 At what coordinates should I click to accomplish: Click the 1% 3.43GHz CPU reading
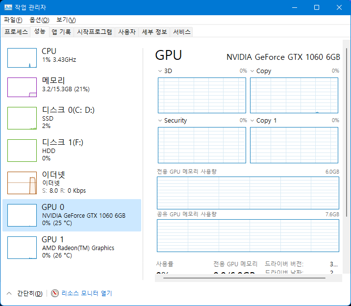tap(59, 60)
